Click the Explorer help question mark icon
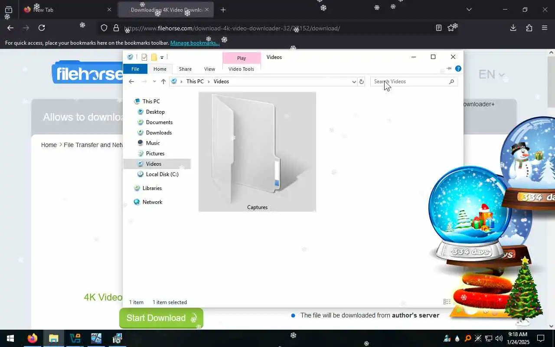The image size is (555, 347). [458, 69]
